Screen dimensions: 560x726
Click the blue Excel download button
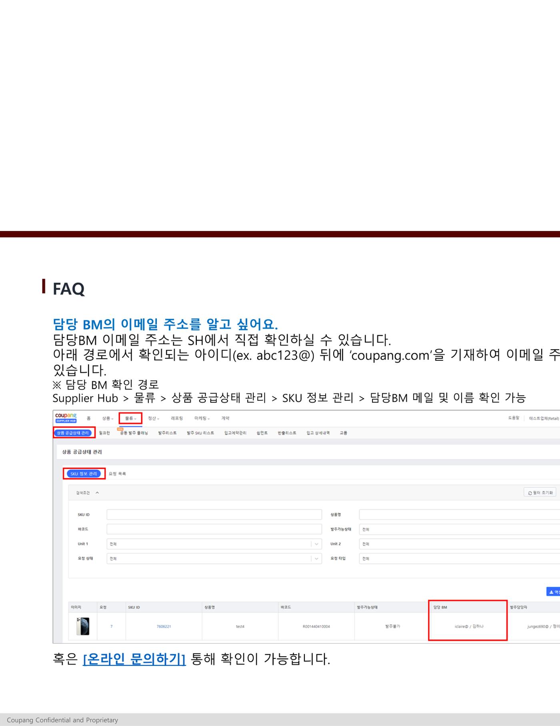(553, 592)
